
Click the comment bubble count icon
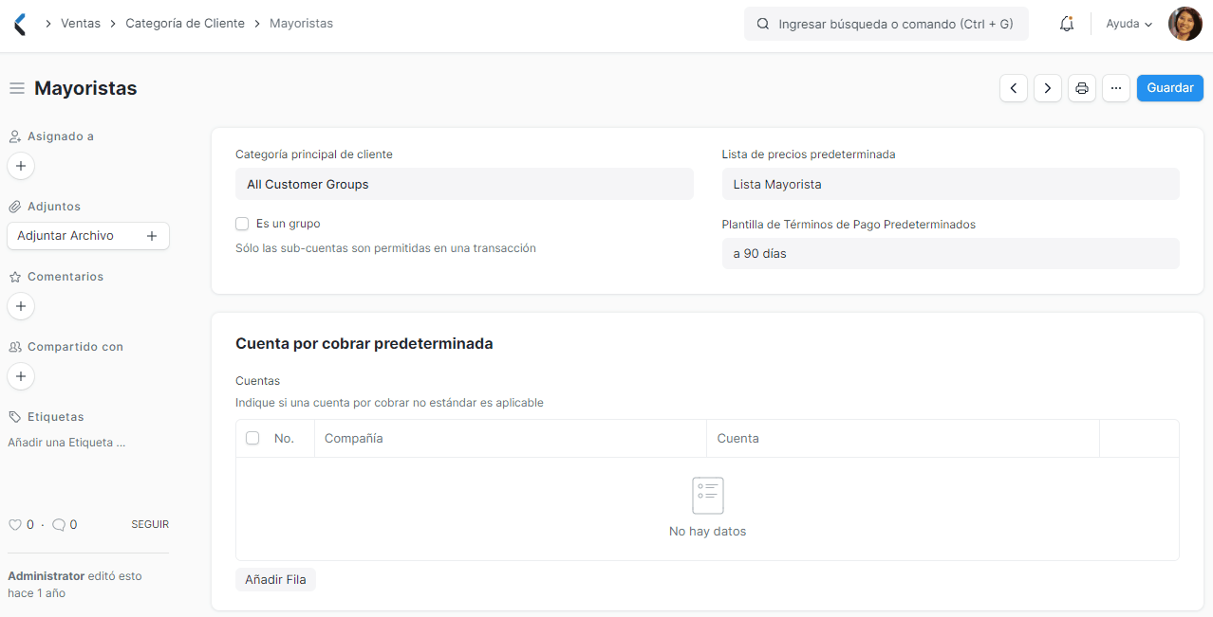59,524
